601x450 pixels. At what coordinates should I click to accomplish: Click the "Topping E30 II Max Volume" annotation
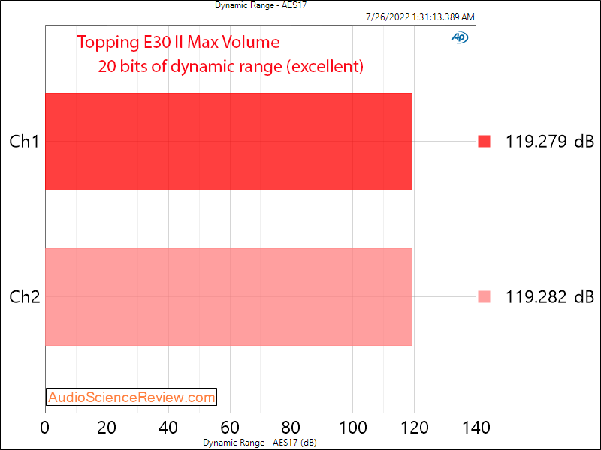point(178,42)
